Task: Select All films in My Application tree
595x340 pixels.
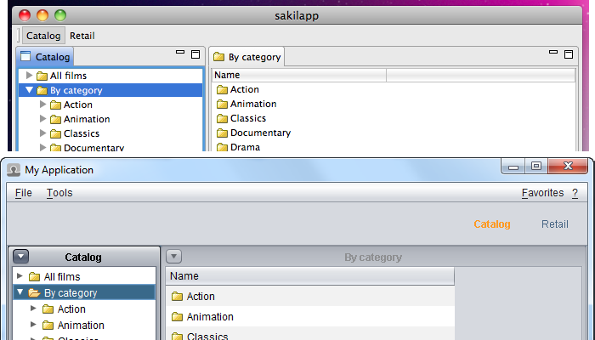Action: (62, 276)
